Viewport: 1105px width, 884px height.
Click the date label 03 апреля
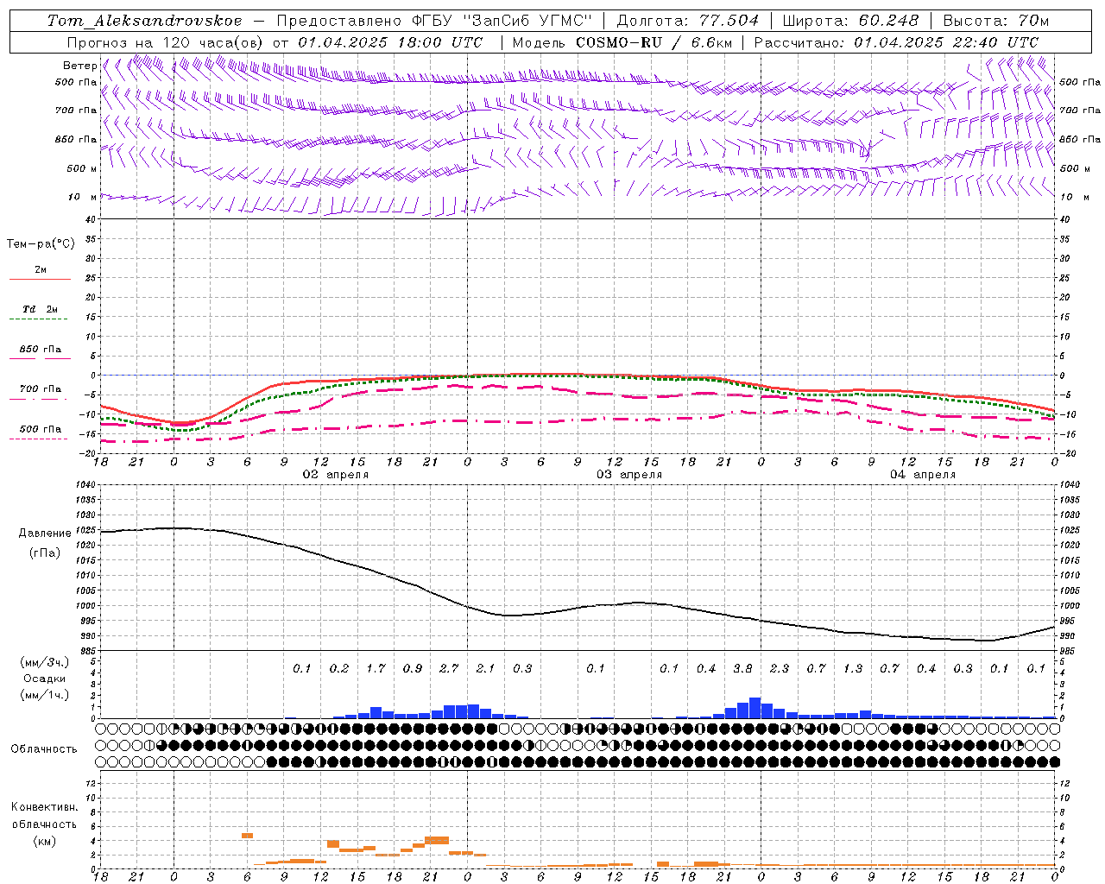click(629, 475)
